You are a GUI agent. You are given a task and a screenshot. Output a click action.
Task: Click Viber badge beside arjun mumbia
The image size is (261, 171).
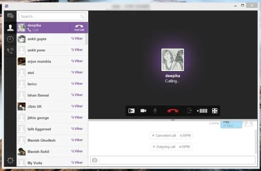(77, 61)
